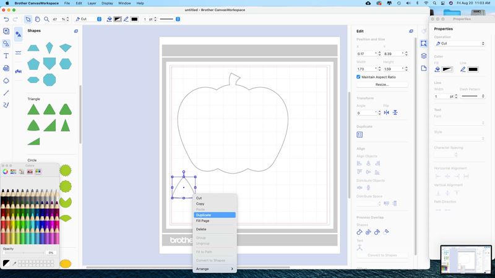Choose Delete from the context menu
Image resolution: width=495 pixels, height=278 pixels.
201,229
